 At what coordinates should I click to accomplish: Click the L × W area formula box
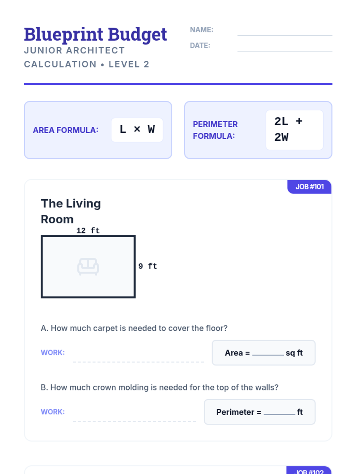click(x=137, y=130)
